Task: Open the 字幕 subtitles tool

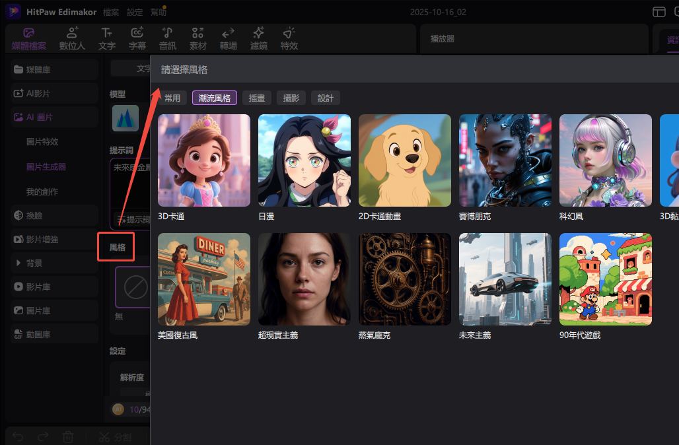Action: [137, 38]
